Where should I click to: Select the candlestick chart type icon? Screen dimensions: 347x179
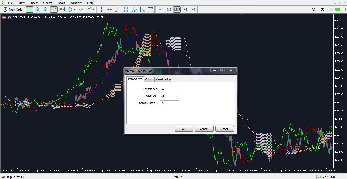click(x=29, y=10)
